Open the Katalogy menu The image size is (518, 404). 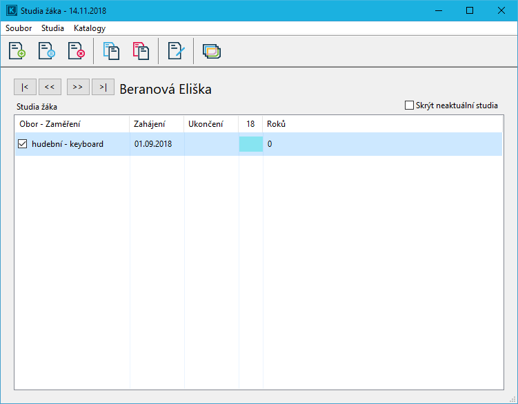90,28
